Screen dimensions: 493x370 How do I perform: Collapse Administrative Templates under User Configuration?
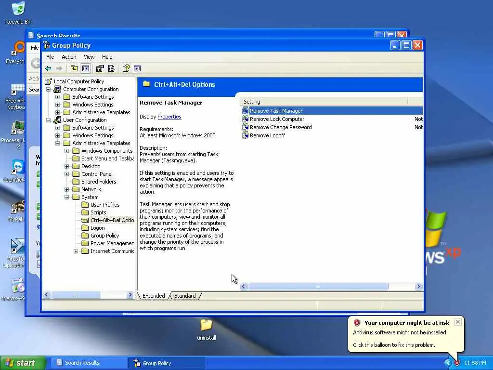pos(58,143)
